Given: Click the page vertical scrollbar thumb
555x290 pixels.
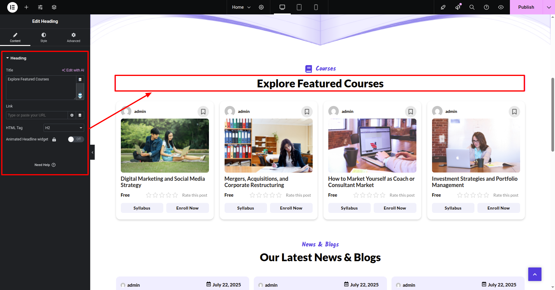Looking at the screenshot, I should pyautogui.click(x=553, y=115).
